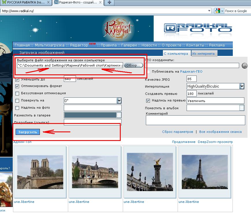This screenshot has height=213, width=251.
Task: Expand the address bar history dropdown arrow
Action: click(x=209, y=11)
